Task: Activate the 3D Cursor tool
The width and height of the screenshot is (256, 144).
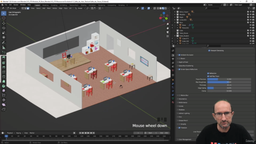Action: [x=4, y=18]
